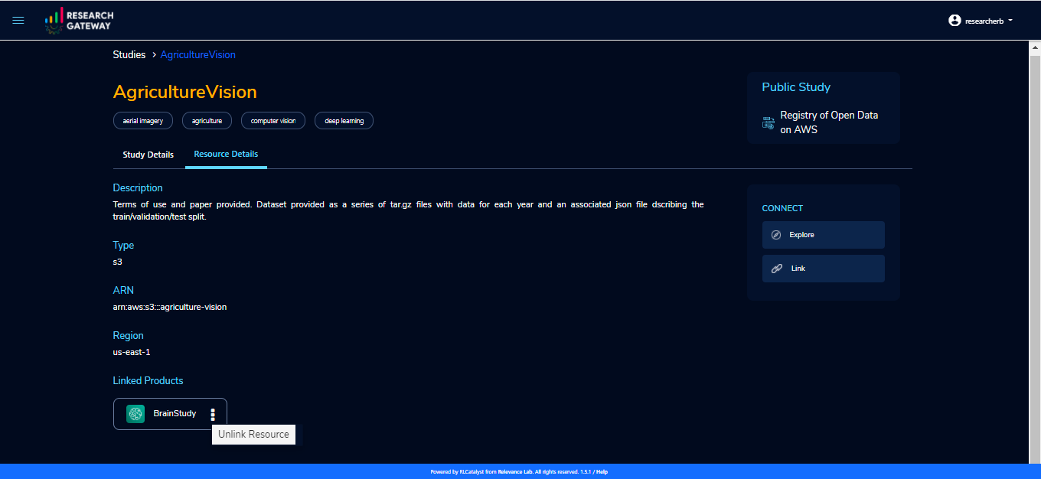
Task: Click the AgricultureVision breadcrumb link
Action: 198,54
